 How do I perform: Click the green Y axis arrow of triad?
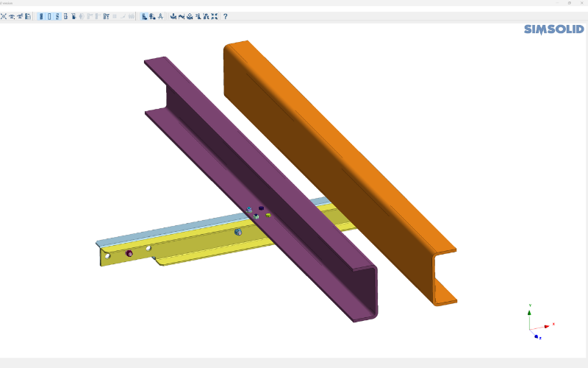coord(529,312)
